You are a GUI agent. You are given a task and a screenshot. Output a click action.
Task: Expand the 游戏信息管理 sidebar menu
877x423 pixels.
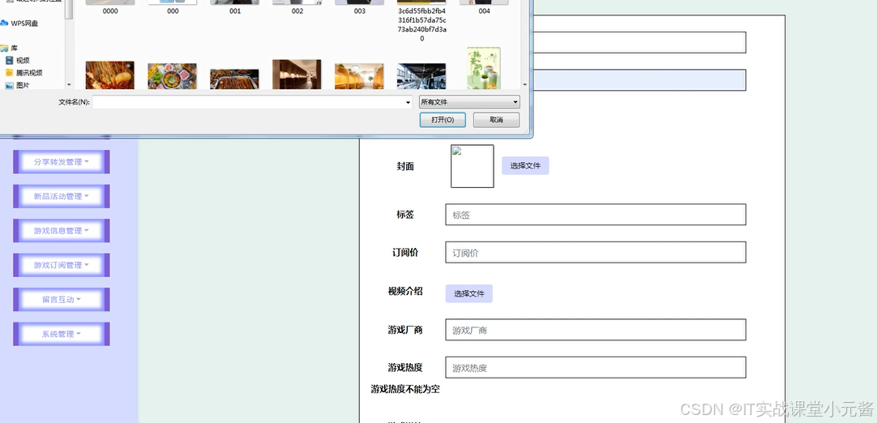tap(62, 230)
